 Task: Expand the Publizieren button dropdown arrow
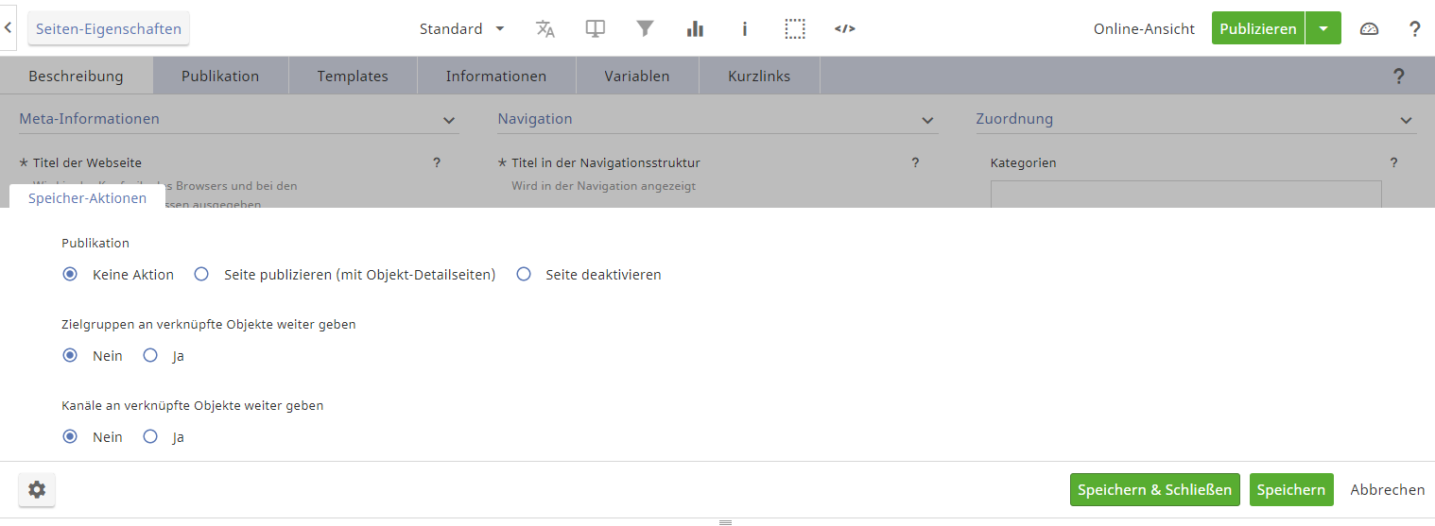point(1323,28)
